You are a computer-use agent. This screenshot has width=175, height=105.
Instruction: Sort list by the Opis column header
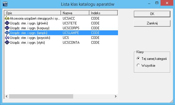[33, 13]
